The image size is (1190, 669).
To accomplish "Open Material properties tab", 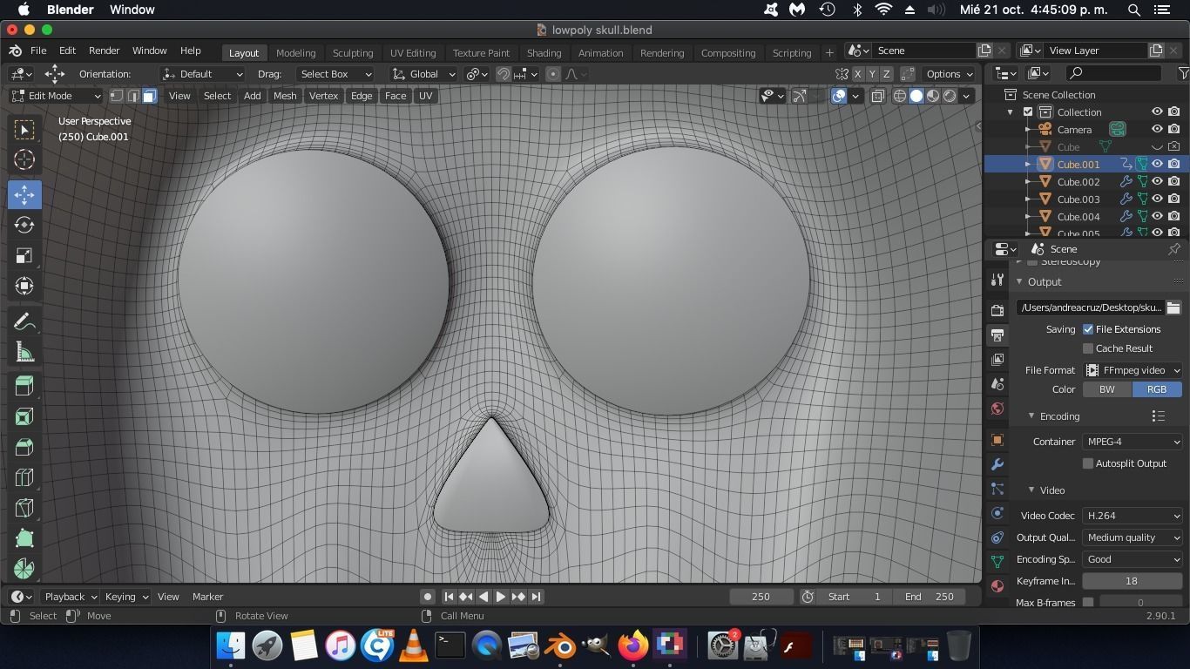I will coord(997,586).
